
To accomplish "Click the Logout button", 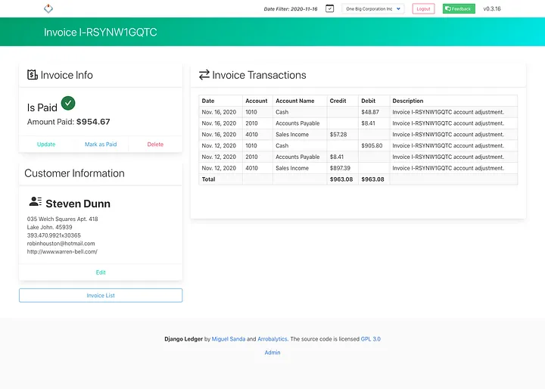I will pos(423,8).
